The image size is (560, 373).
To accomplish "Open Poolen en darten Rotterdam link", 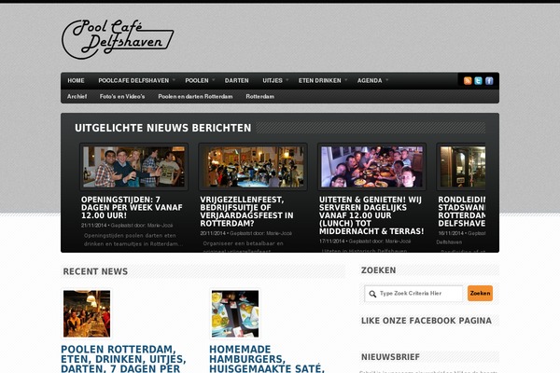I will tap(195, 96).
